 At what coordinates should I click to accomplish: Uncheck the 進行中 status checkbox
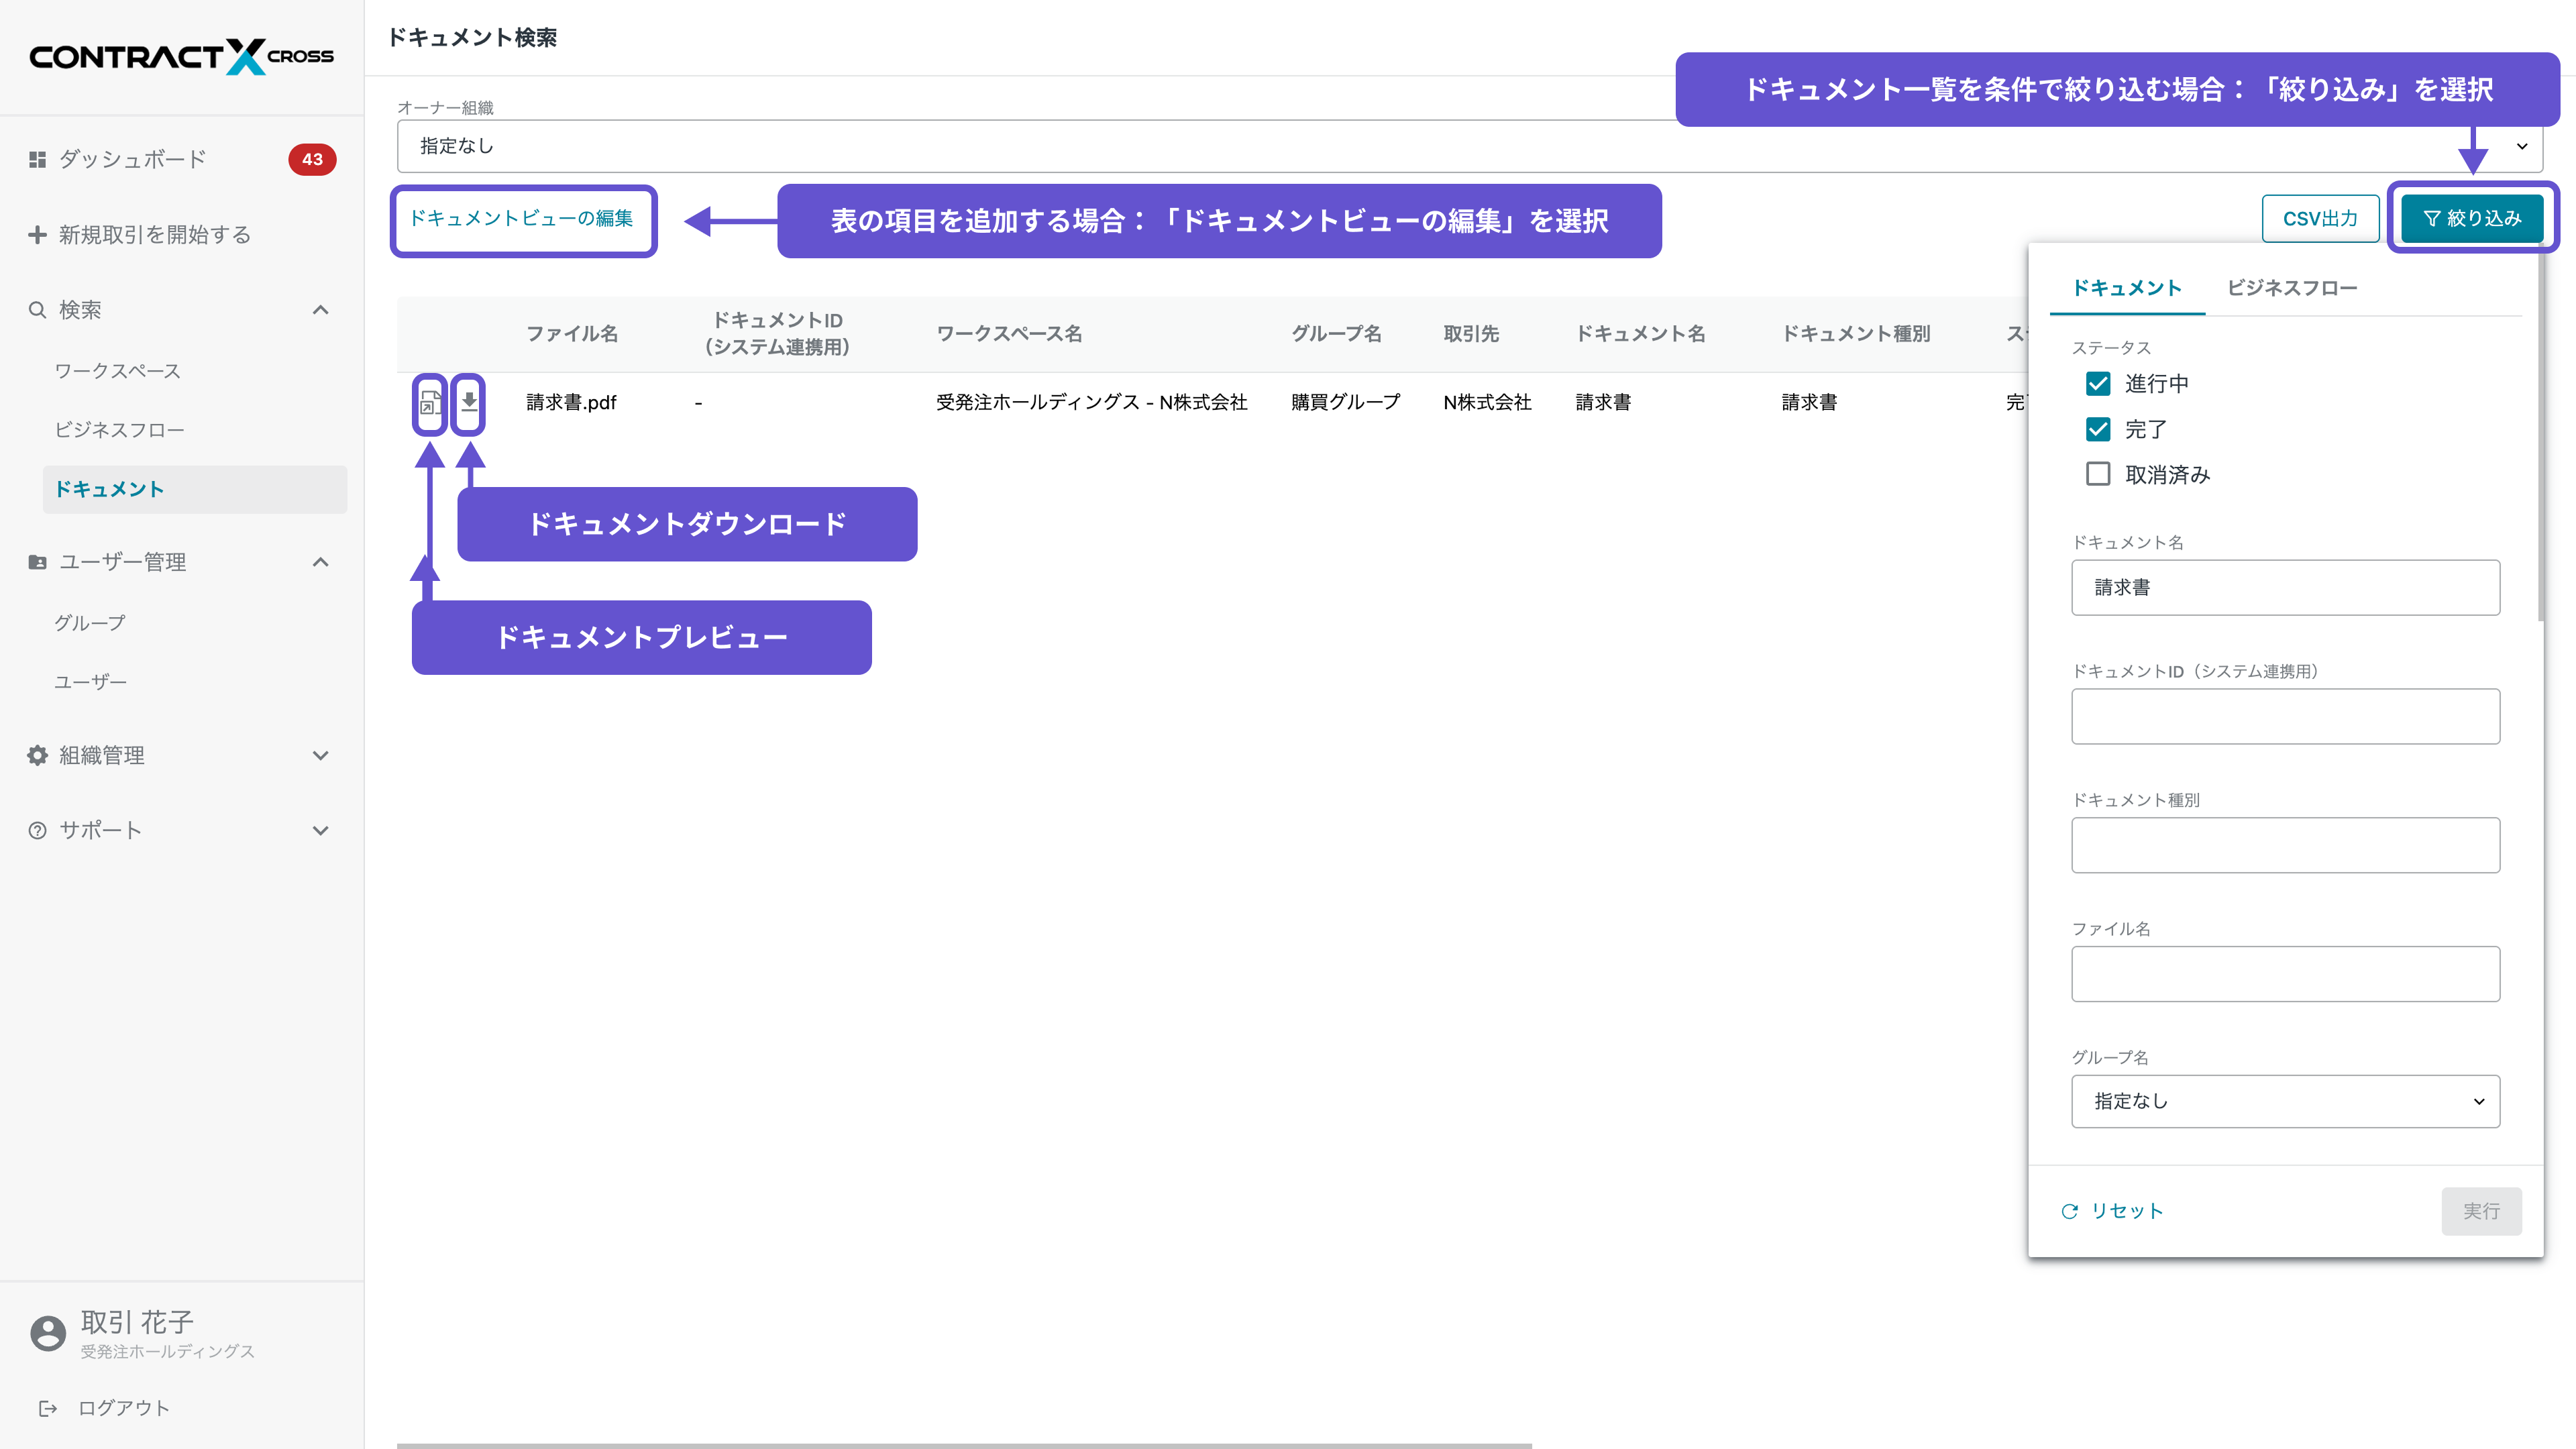coord(2098,383)
